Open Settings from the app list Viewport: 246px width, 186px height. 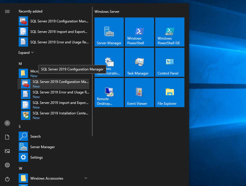(54, 157)
